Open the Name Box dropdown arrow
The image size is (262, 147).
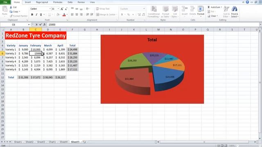pyautogui.click(x=29, y=24)
